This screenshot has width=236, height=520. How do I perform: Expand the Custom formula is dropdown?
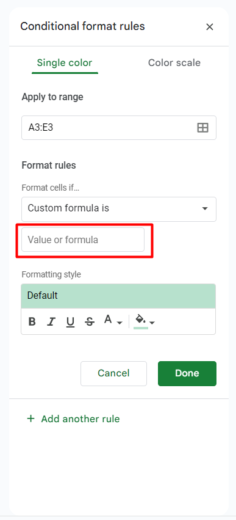pyautogui.click(x=119, y=209)
